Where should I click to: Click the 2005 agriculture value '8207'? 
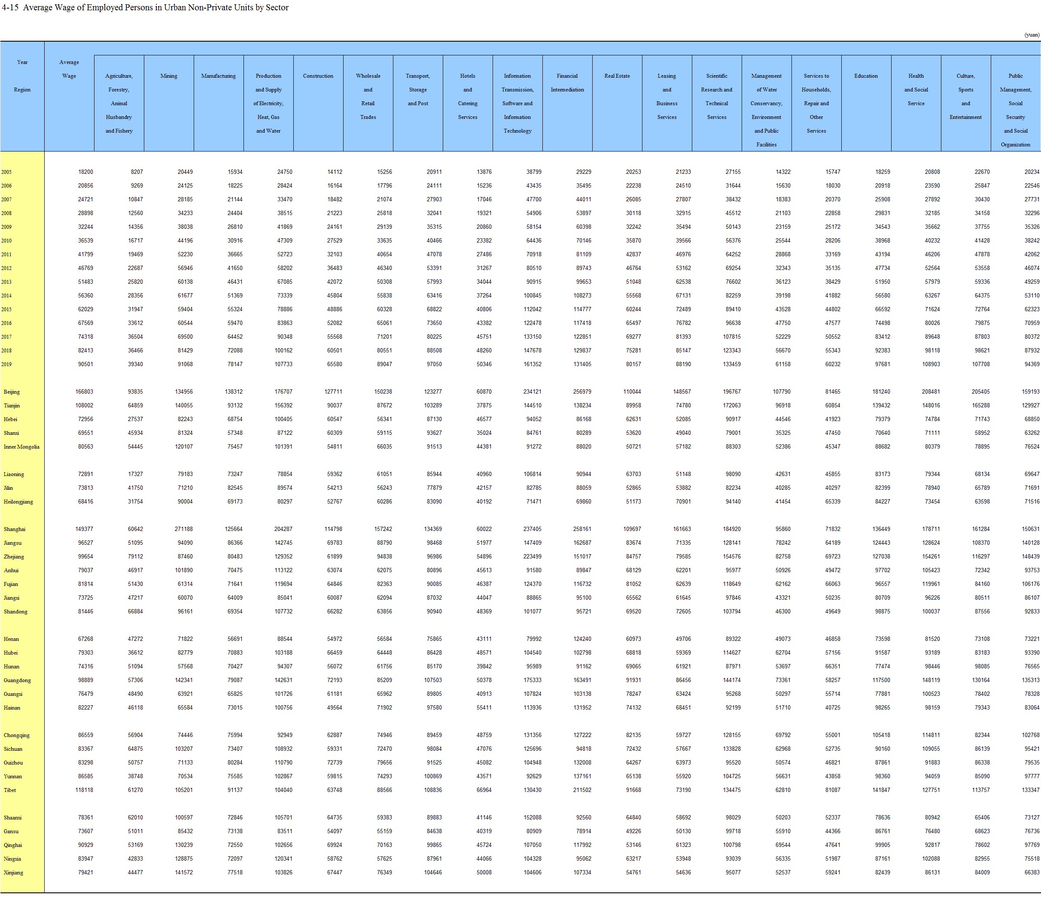[x=137, y=172]
